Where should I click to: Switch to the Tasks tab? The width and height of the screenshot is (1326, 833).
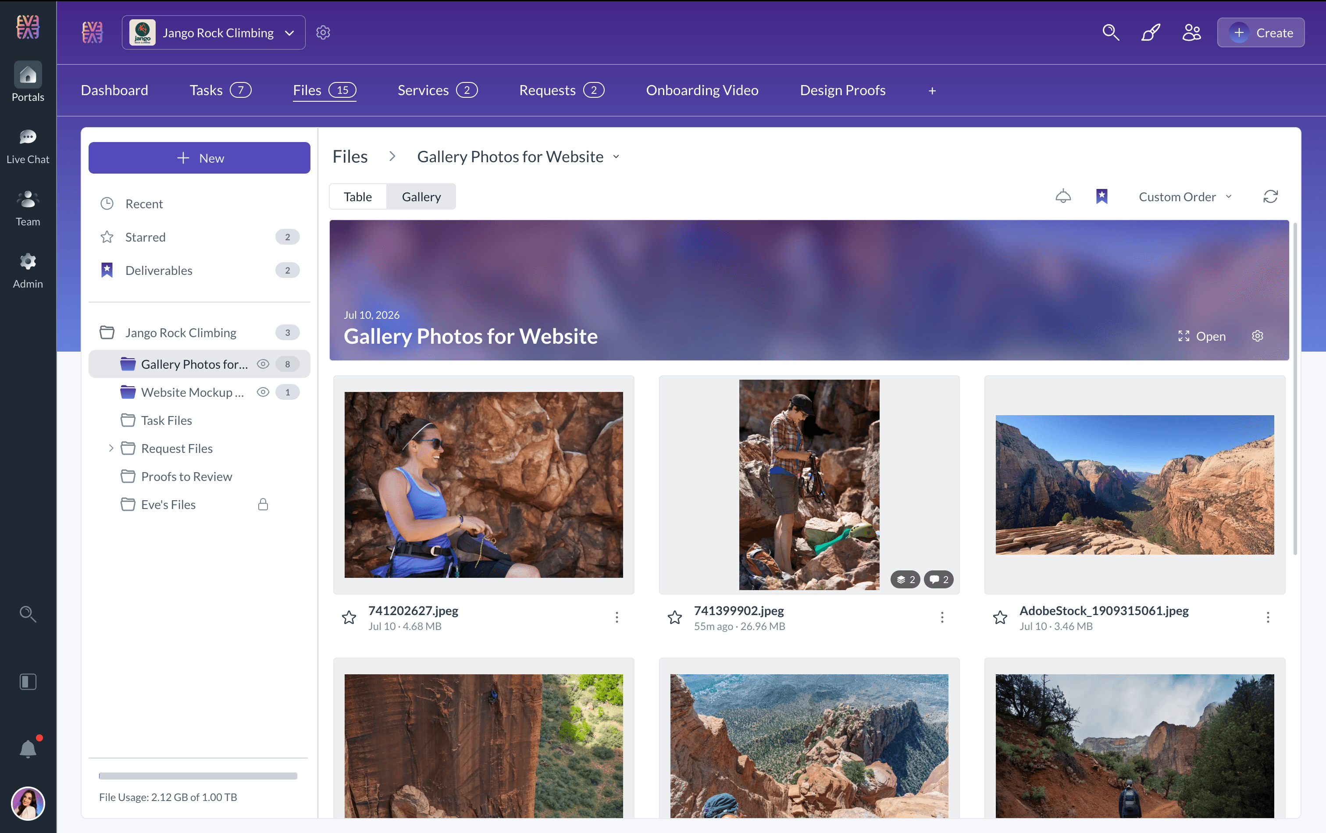[x=220, y=90]
